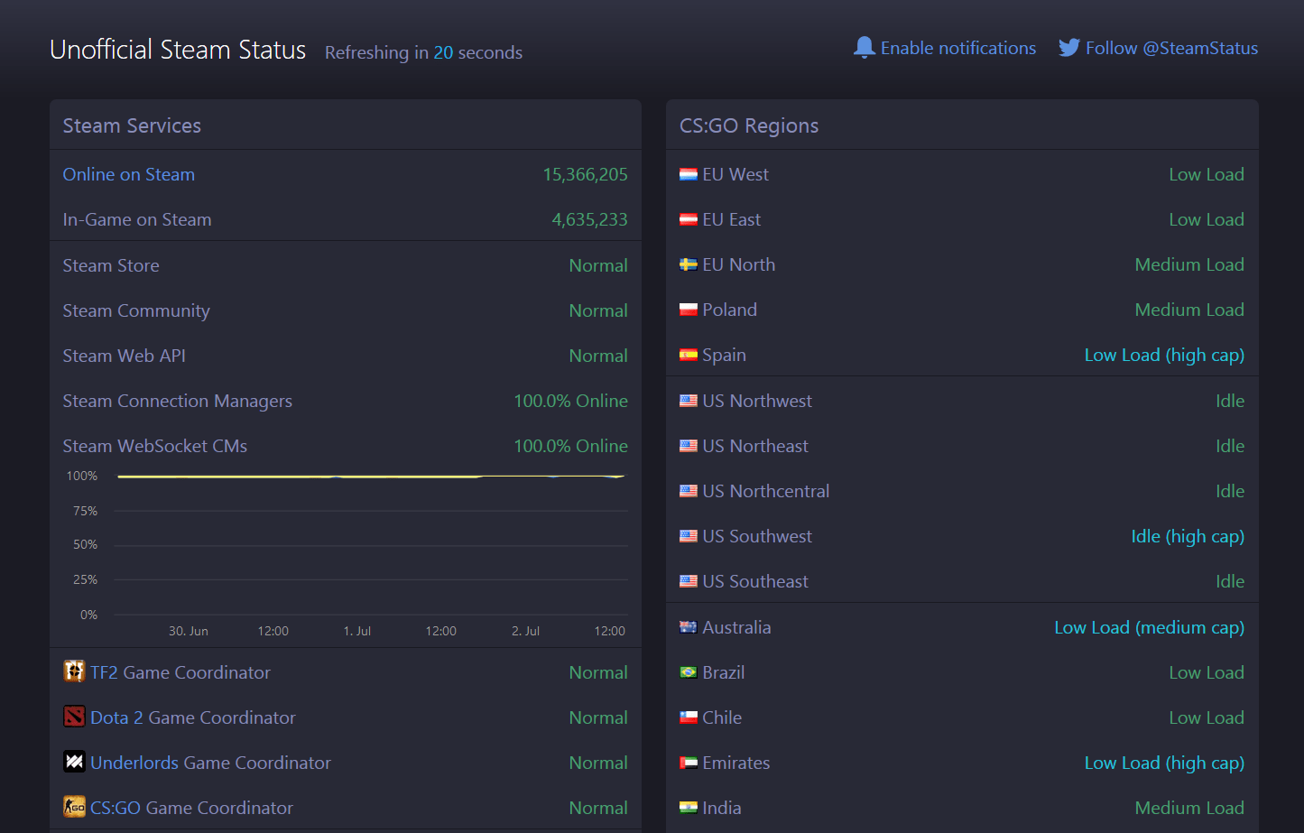The image size is (1304, 833).
Task: Click the Spain flag icon
Action: [689, 355]
